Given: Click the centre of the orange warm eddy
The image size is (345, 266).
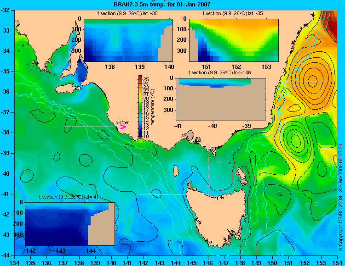Looking at the screenshot, I should click(x=312, y=80).
